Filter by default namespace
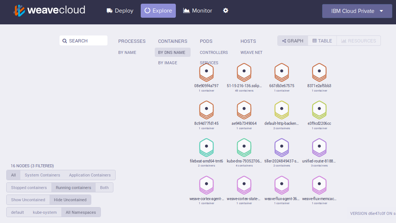Image resolution: width=396 pixels, height=223 pixels. tap(17, 212)
